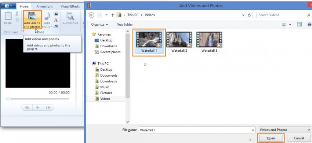Select Music under This PC
Image resolution: width=312 pixels, height=143 pixels.
102,87
